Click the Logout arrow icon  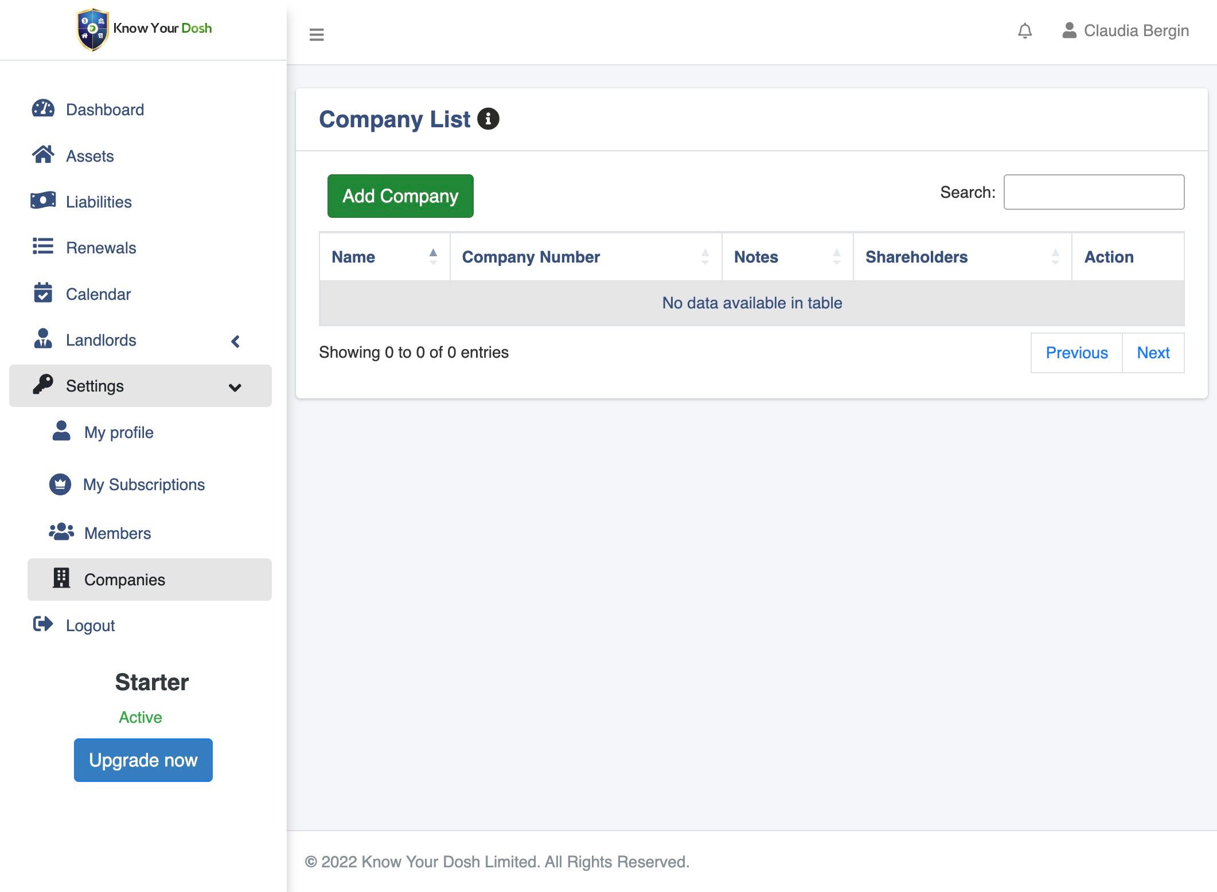pyautogui.click(x=43, y=624)
